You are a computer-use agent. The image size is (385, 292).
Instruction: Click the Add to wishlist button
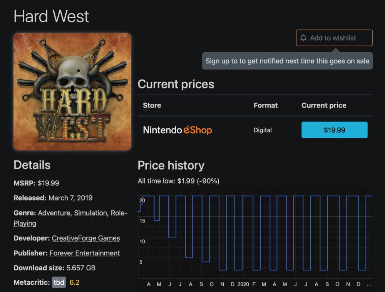coord(334,38)
